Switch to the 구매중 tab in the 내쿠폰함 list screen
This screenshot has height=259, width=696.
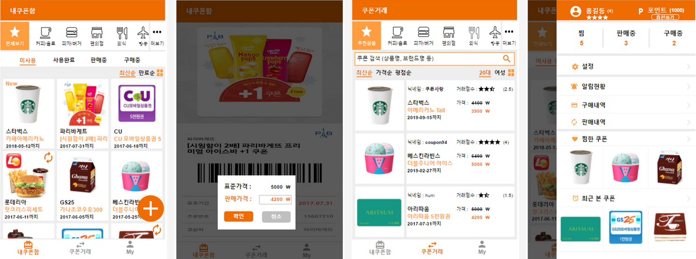pos(132,60)
